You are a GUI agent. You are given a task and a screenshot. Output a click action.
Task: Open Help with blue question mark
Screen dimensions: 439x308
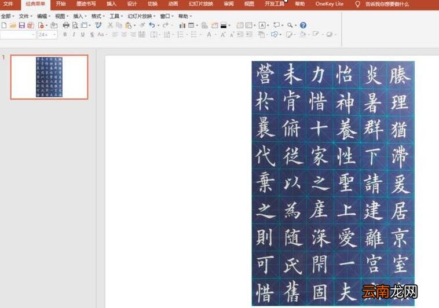(303, 25)
